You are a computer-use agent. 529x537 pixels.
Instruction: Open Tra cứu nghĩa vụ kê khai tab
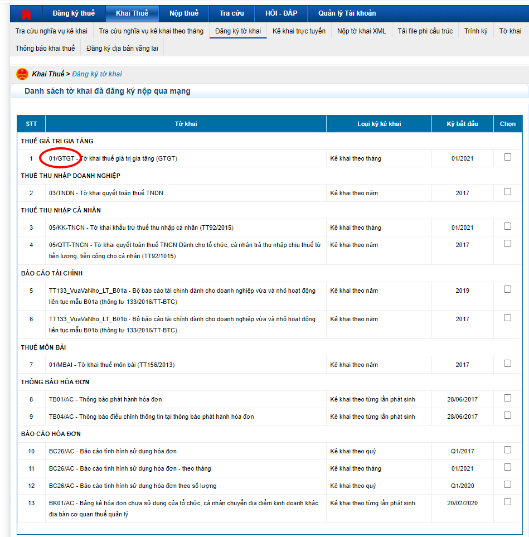(51, 31)
